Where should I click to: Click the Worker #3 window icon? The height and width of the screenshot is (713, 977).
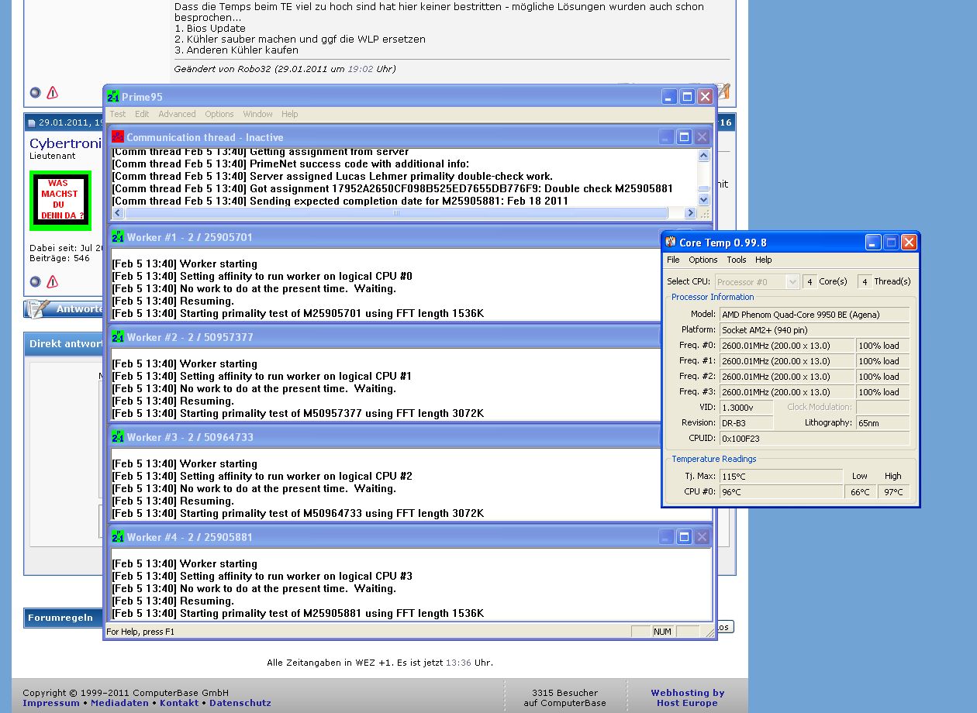pos(118,437)
